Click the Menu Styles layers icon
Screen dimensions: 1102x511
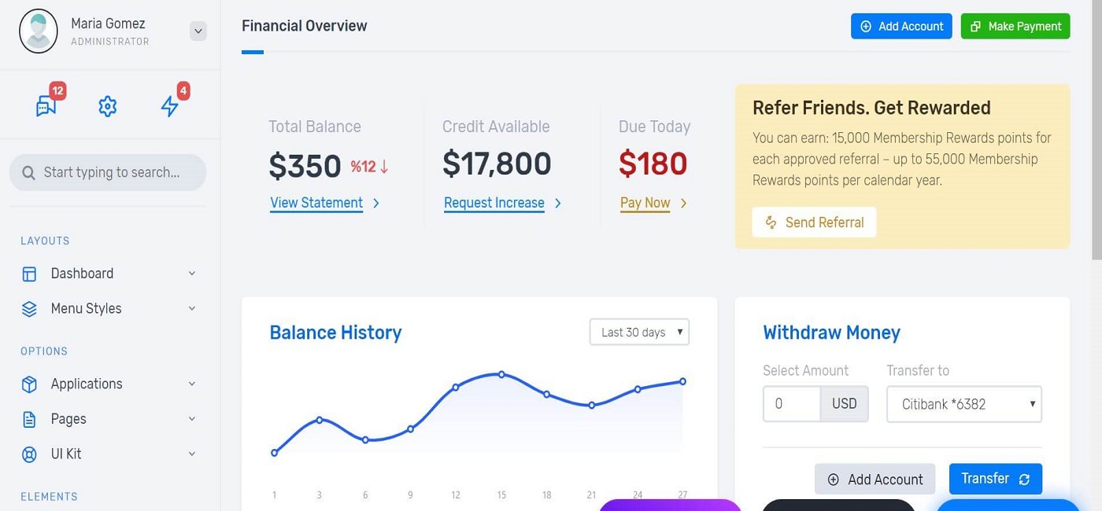coord(30,309)
